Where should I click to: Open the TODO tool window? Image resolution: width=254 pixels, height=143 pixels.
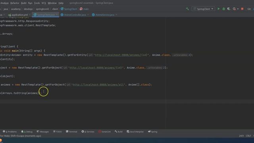click(58, 131)
